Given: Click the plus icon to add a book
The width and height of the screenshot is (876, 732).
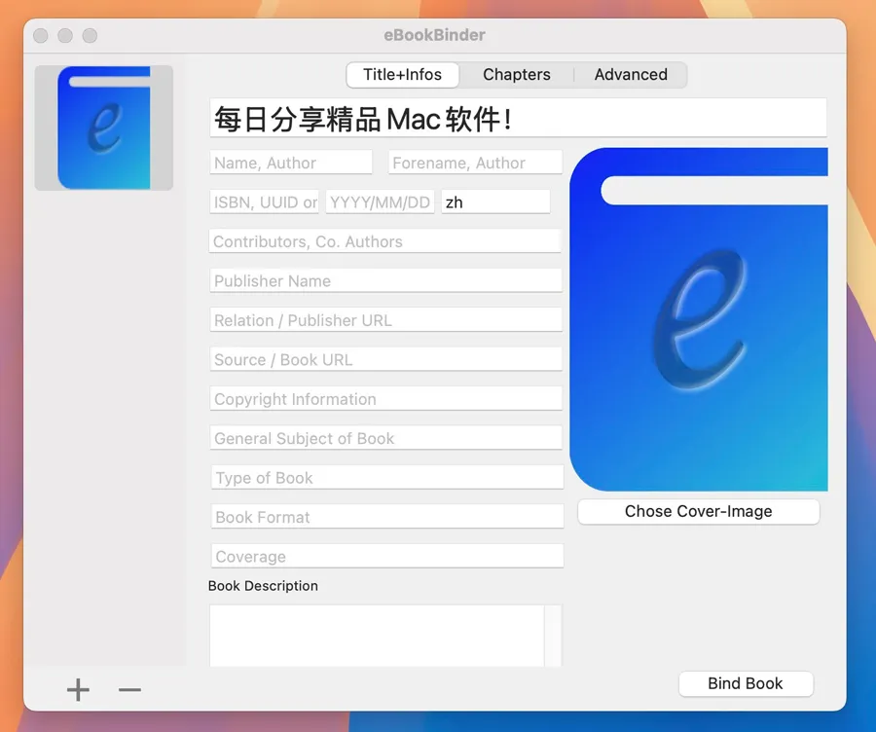Looking at the screenshot, I should coord(78,690).
